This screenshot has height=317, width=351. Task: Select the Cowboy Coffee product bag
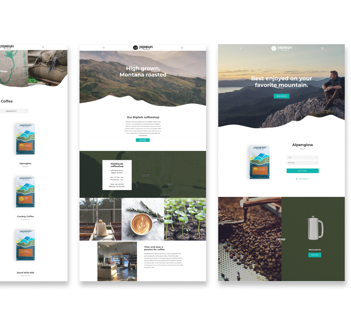click(25, 192)
